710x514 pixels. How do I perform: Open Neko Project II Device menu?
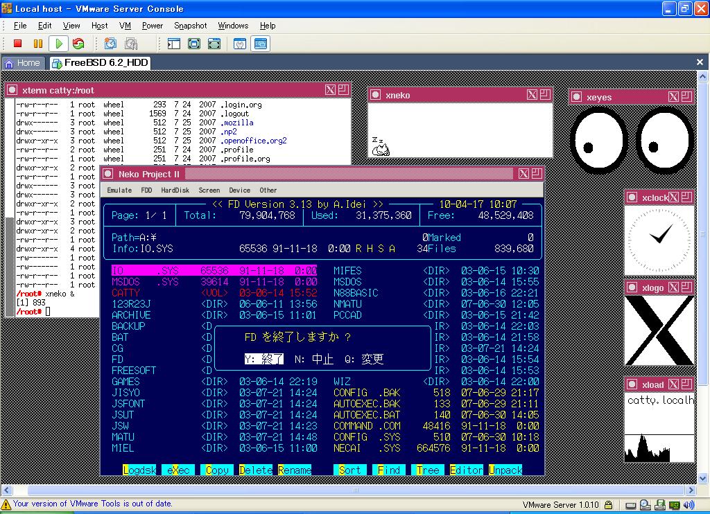239,190
